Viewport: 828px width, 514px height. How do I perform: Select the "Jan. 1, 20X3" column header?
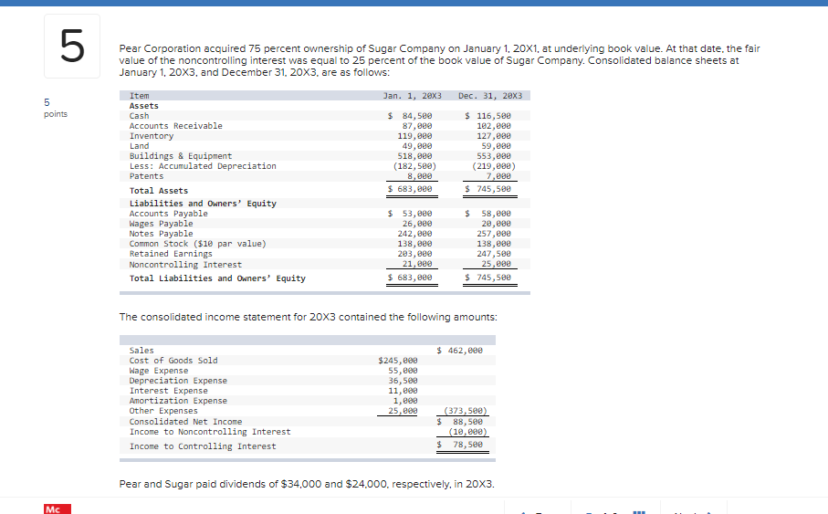(x=413, y=96)
